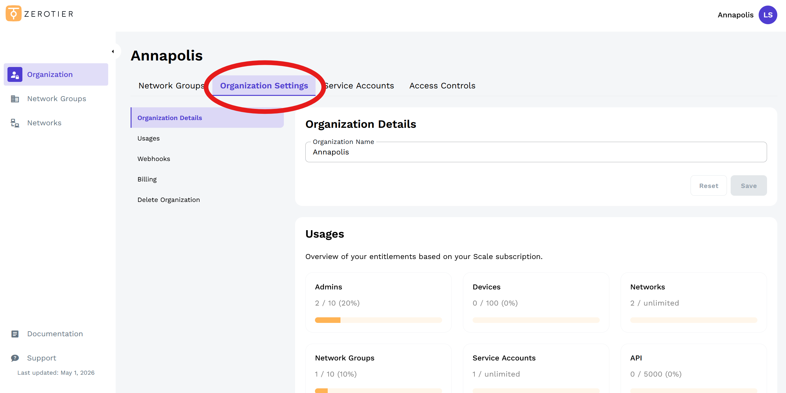The height and width of the screenshot is (393, 786).
Task: Open the Support link
Action: coord(42,358)
